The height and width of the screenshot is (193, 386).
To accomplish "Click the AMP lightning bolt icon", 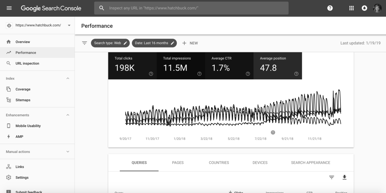I will pyautogui.click(x=8, y=137).
